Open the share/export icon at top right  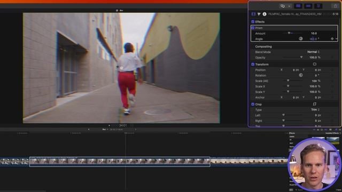(335, 6)
